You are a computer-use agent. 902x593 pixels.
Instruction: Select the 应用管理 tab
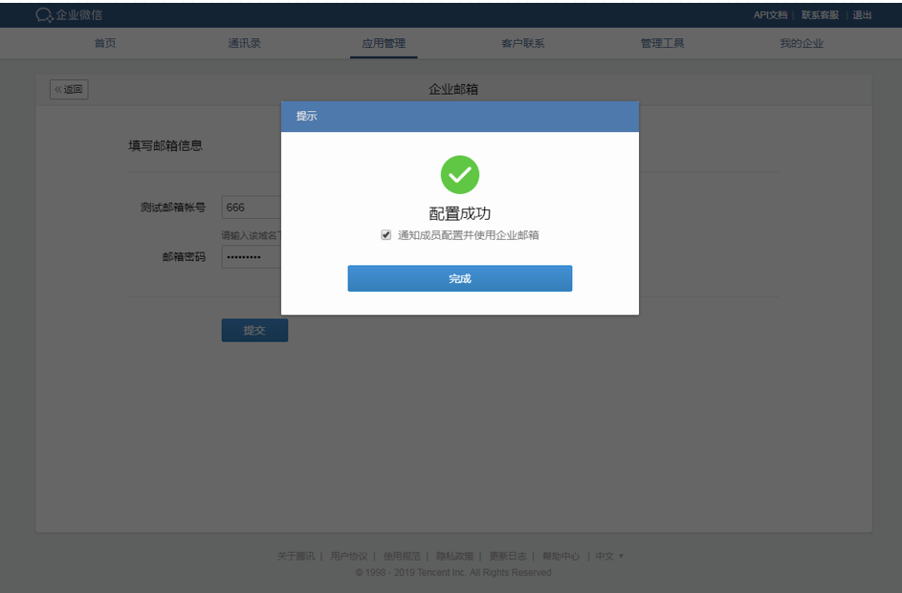[383, 43]
